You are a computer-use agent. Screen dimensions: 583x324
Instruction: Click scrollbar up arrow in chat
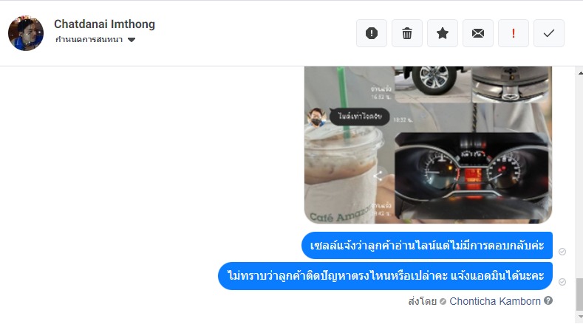[x=580, y=73]
